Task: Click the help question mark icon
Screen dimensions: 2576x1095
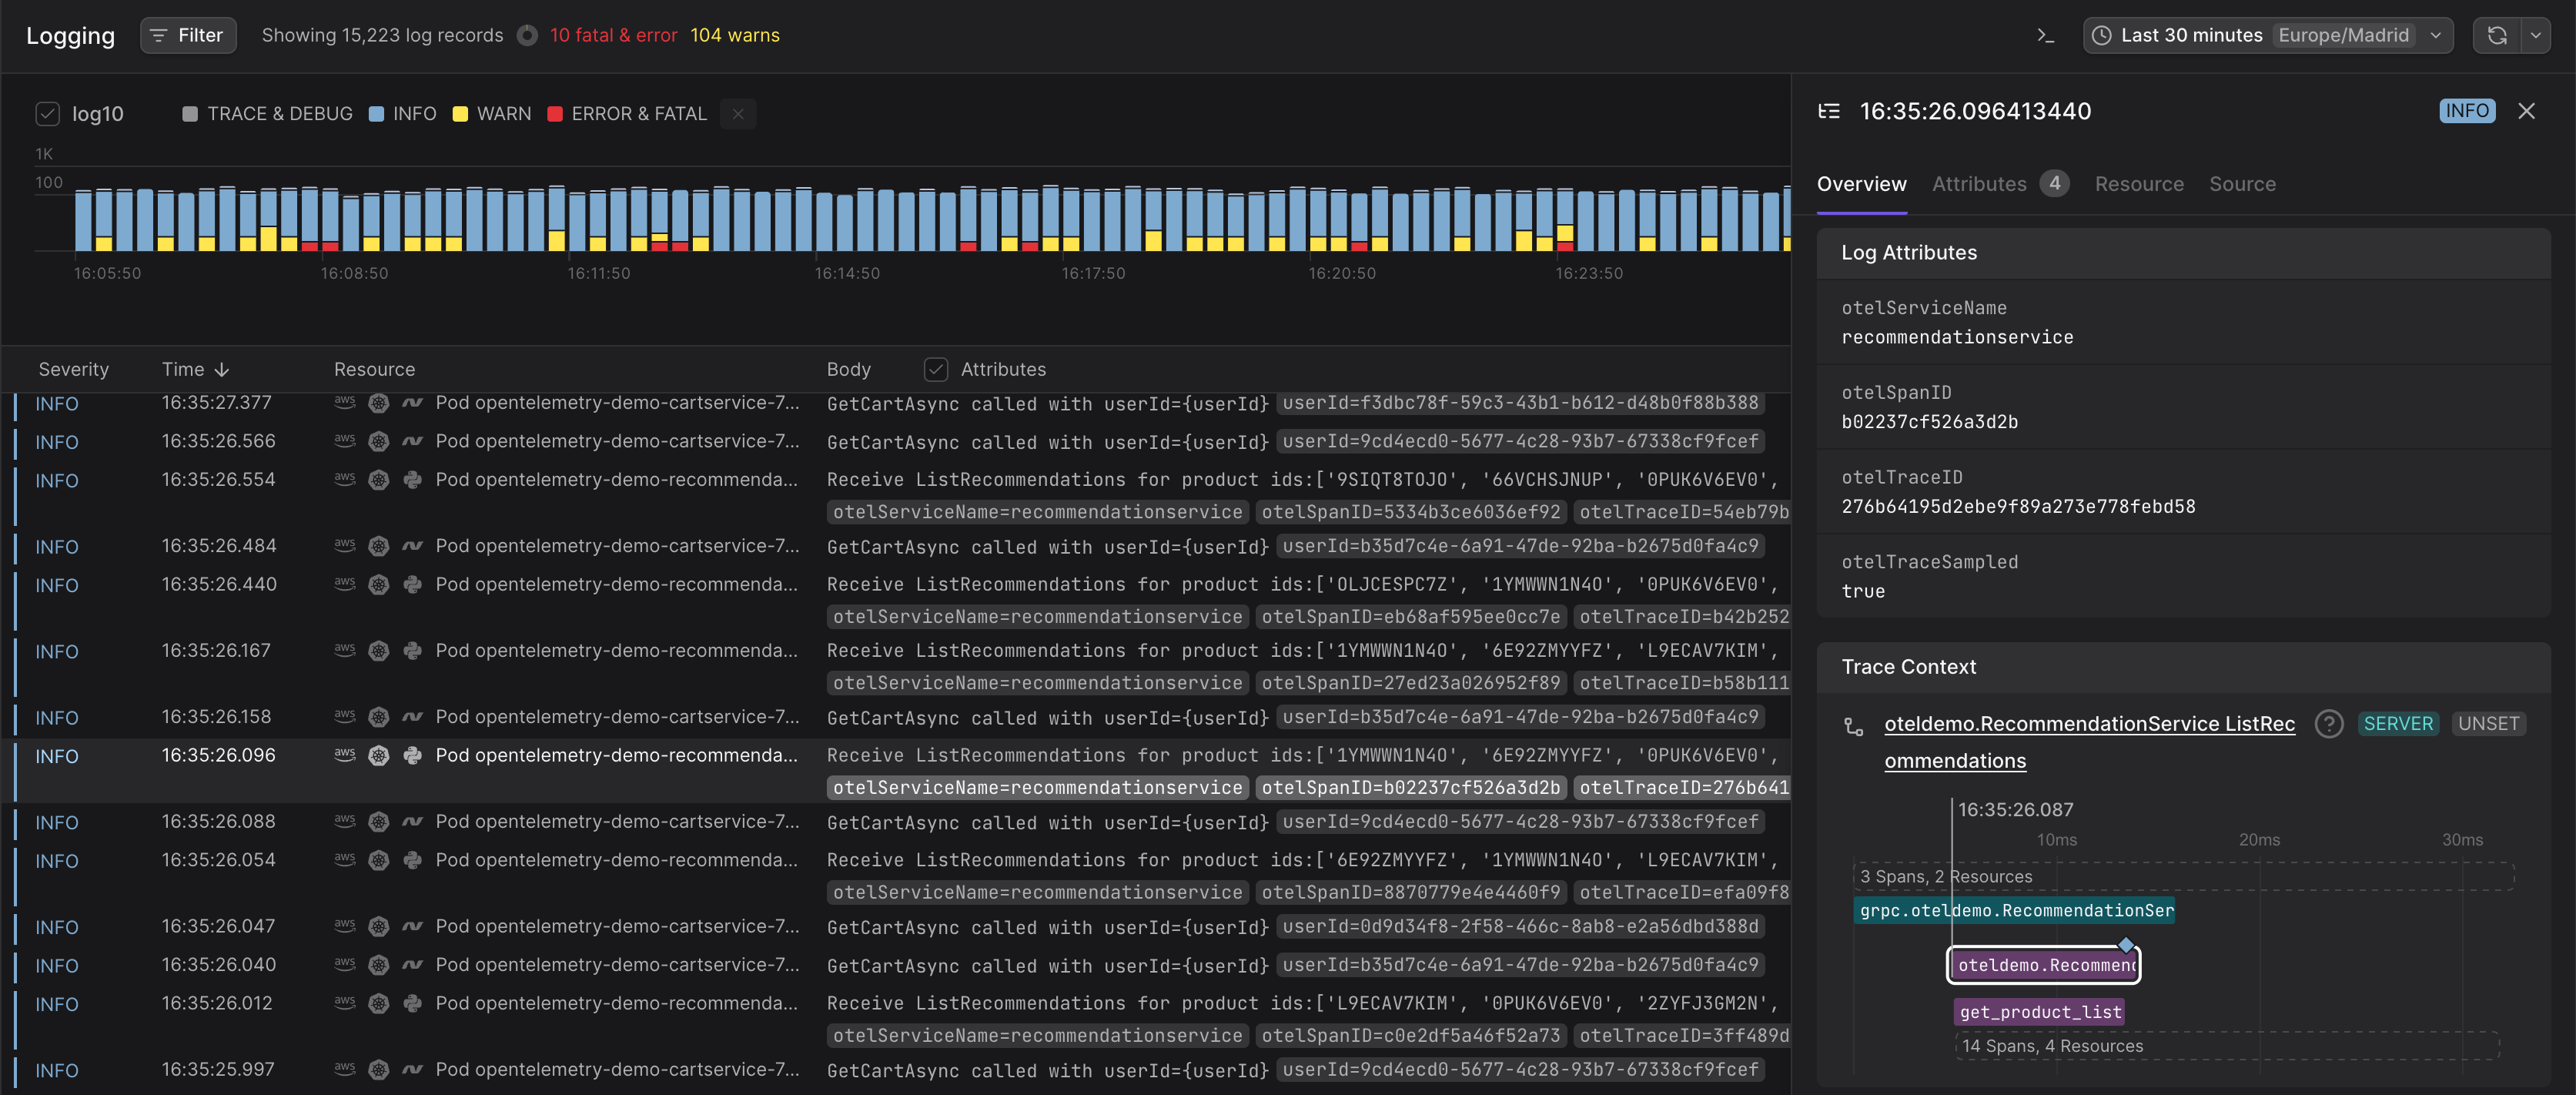Action: pyautogui.click(x=2328, y=724)
